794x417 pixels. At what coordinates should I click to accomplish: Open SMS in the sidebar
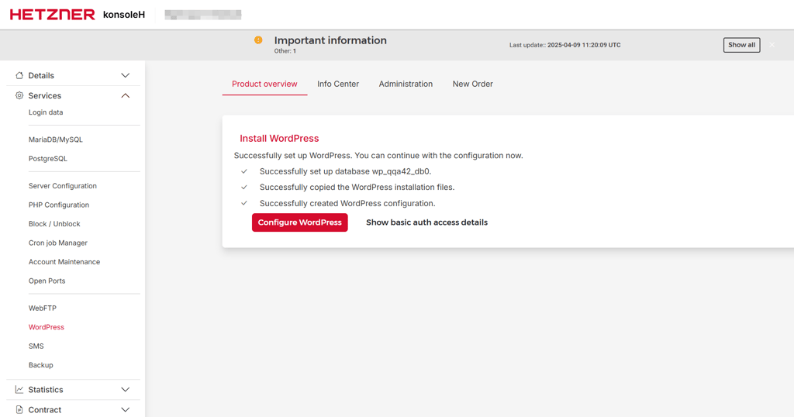(x=36, y=346)
